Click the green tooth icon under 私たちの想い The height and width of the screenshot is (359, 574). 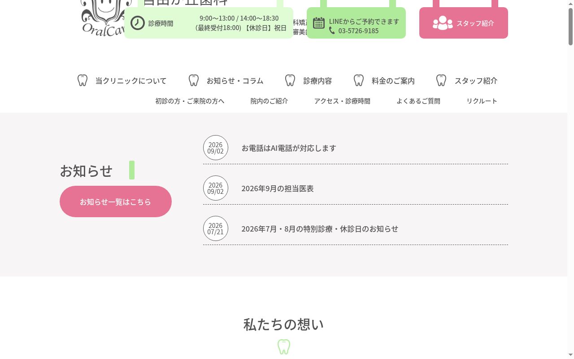pyautogui.click(x=284, y=347)
